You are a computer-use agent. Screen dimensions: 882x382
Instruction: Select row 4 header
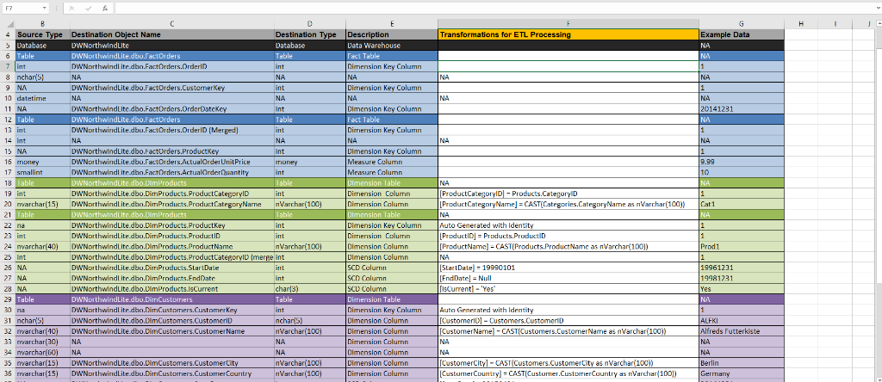tap(7, 34)
